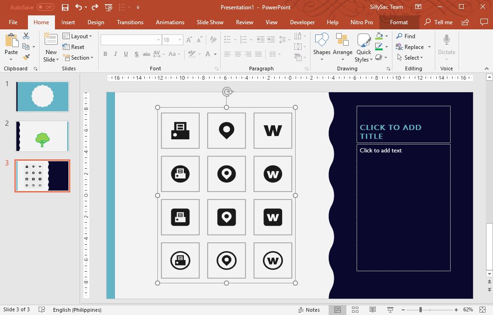Image resolution: width=493 pixels, height=315 pixels.
Task: Activate the Format Painter
Action: [27, 57]
